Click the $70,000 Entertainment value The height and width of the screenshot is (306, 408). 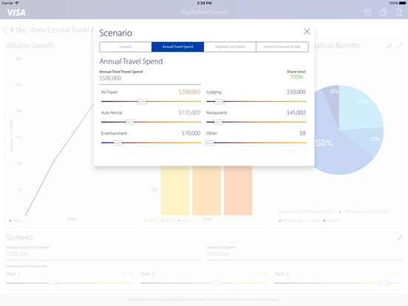[191, 133]
